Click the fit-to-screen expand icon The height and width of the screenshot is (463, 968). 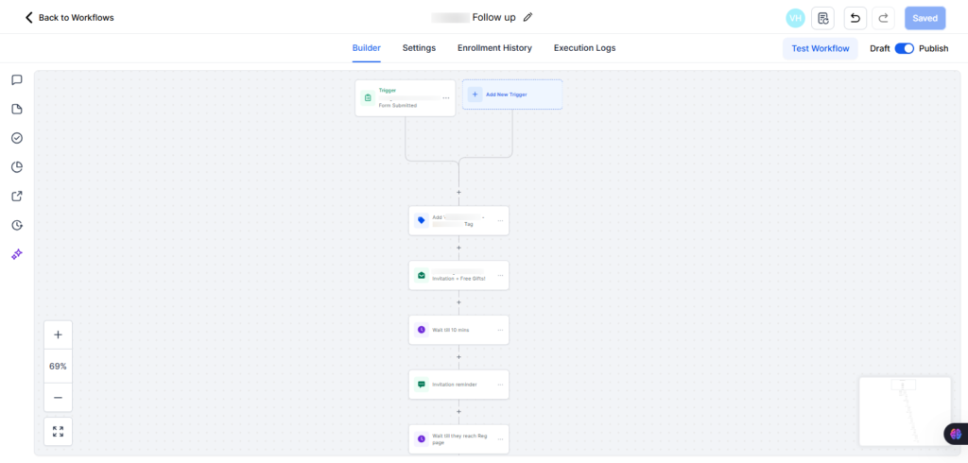coord(58,431)
